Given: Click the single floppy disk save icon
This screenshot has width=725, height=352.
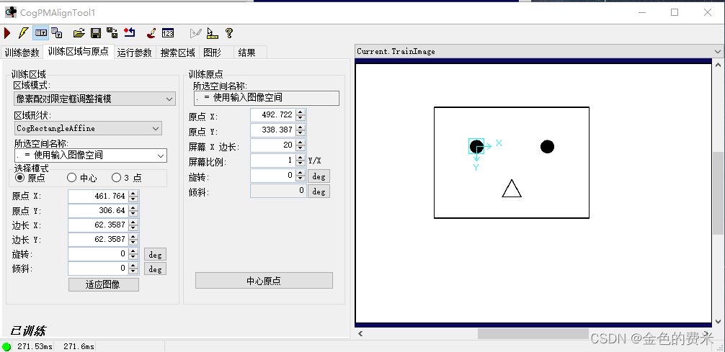Looking at the screenshot, I should (96, 33).
